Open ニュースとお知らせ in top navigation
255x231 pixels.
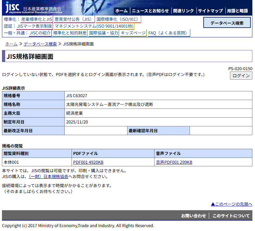(x=150, y=11)
